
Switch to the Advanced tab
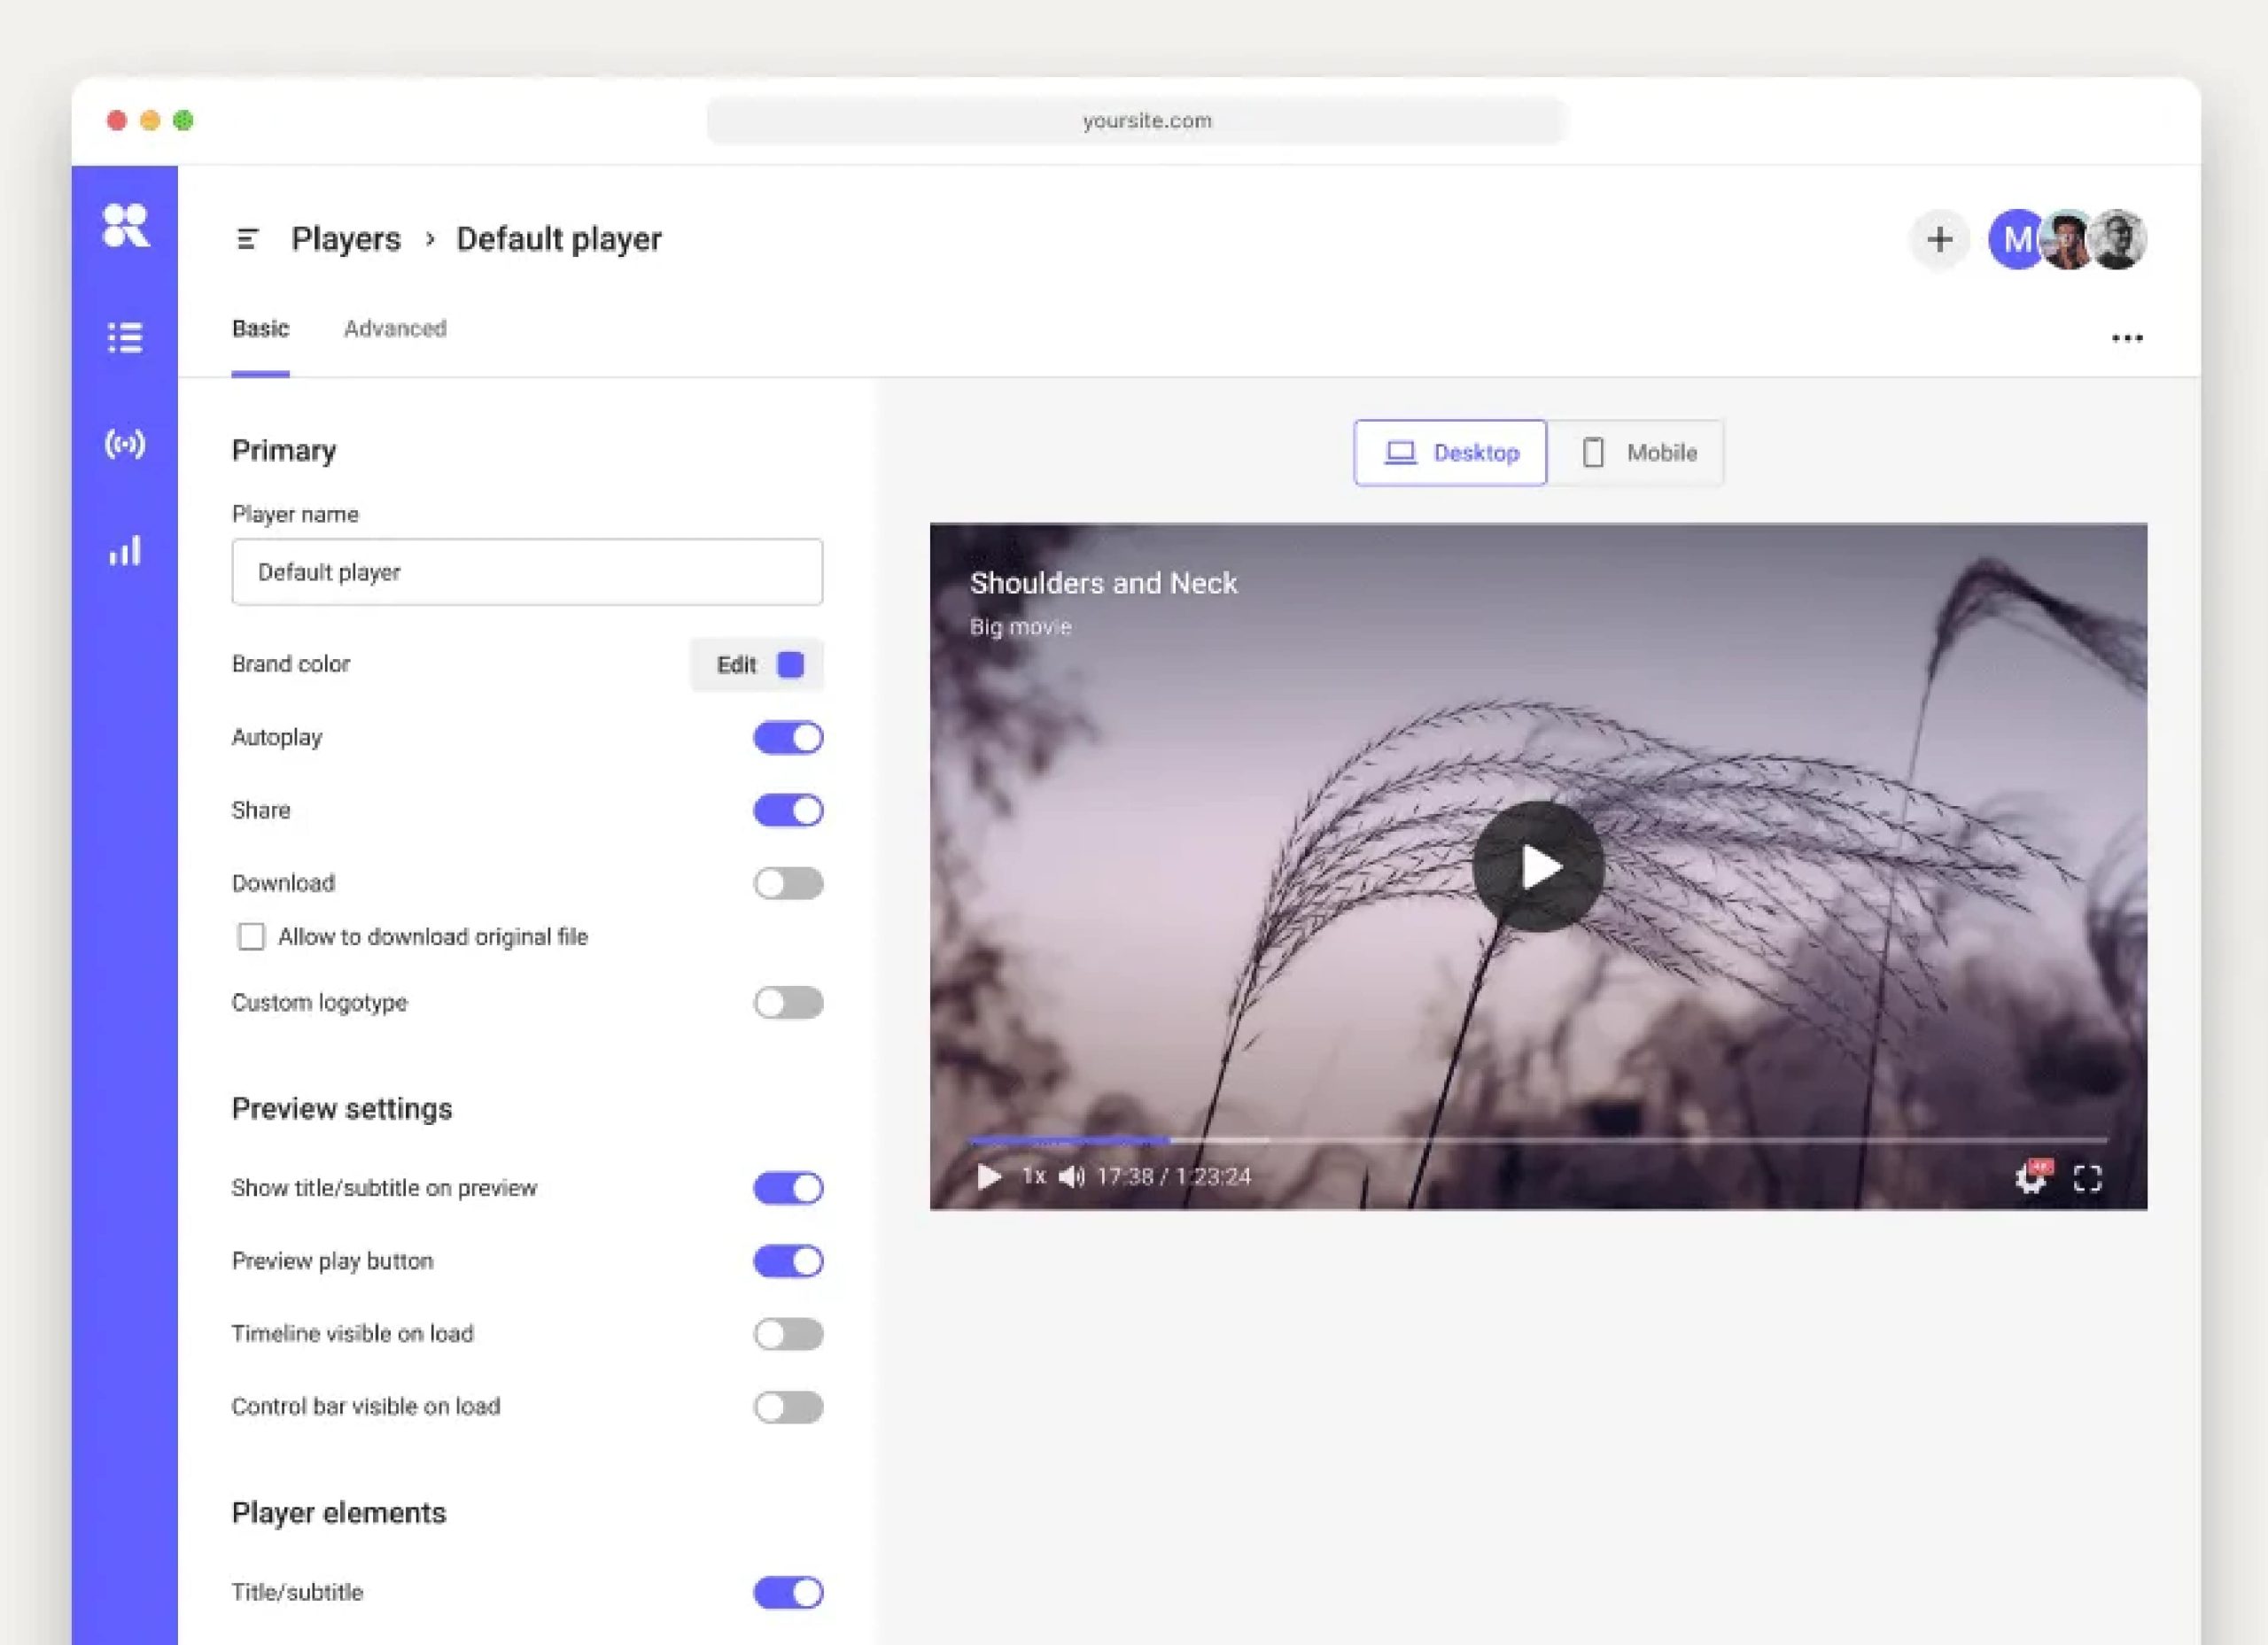click(395, 329)
